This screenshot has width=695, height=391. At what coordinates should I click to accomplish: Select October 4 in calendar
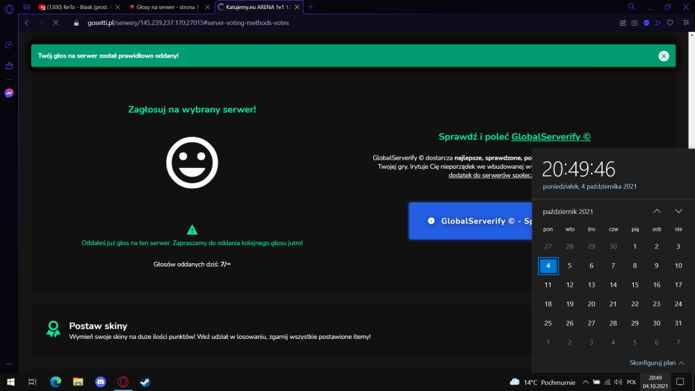pos(548,266)
